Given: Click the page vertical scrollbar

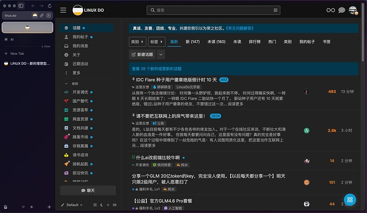Looking at the screenshot, I should (363, 33).
